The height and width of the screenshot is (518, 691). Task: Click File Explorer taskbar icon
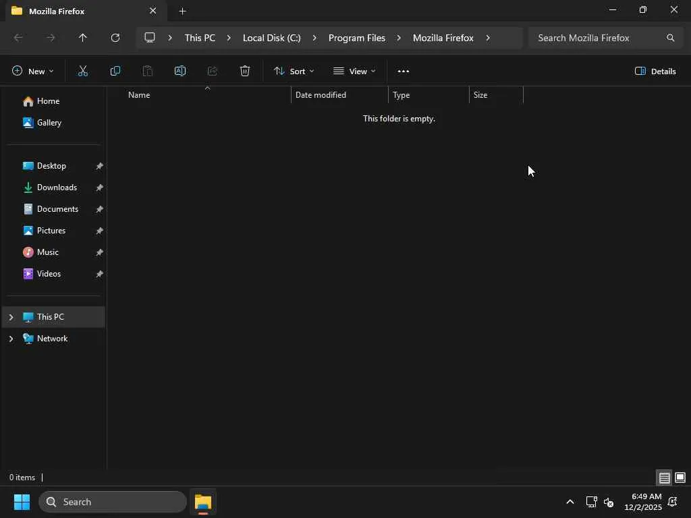203,502
